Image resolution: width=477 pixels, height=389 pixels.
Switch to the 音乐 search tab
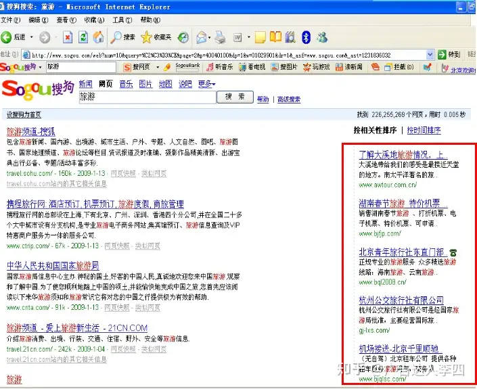[126, 84]
